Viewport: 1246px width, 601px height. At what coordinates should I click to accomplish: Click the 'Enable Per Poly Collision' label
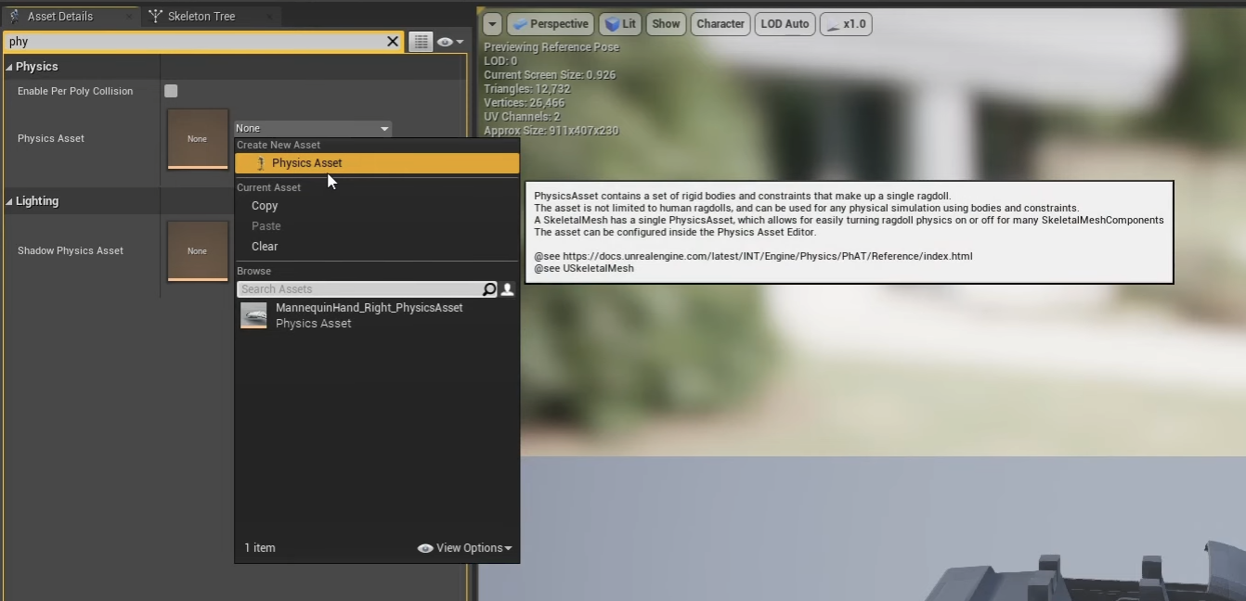pos(75,91)
